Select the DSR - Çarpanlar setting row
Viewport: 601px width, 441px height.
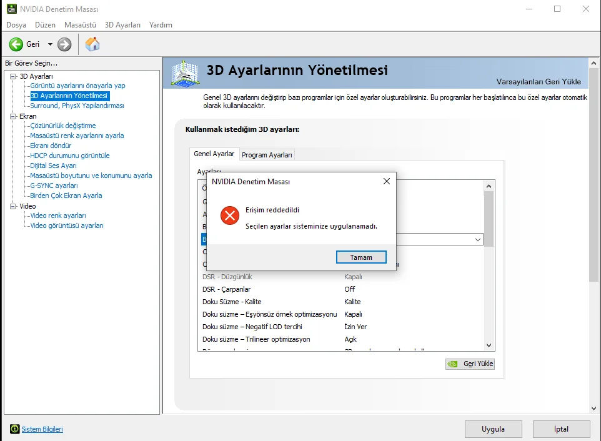(342, 289)
